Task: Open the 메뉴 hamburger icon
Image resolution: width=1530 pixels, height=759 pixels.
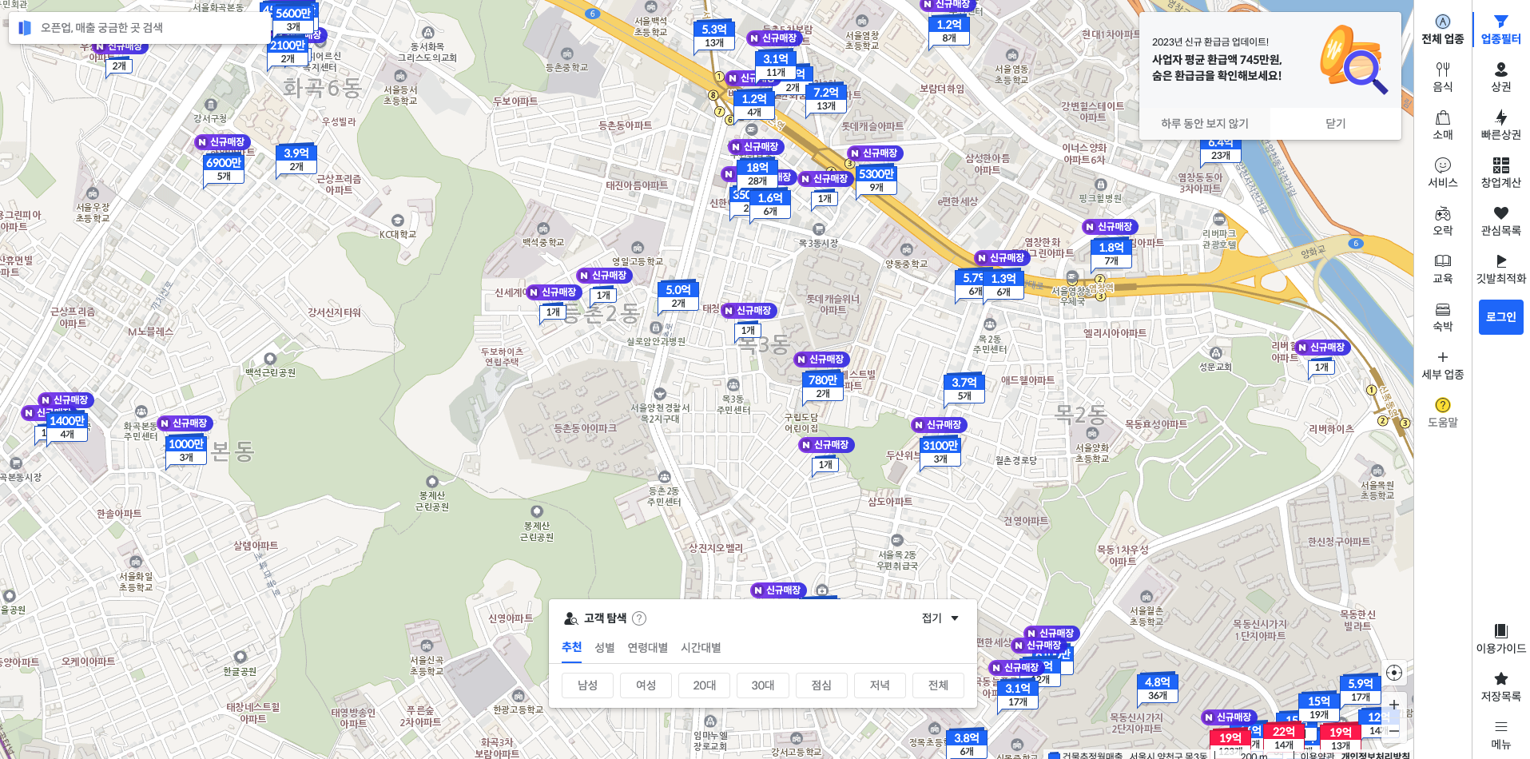Action: coord(1500,727)
